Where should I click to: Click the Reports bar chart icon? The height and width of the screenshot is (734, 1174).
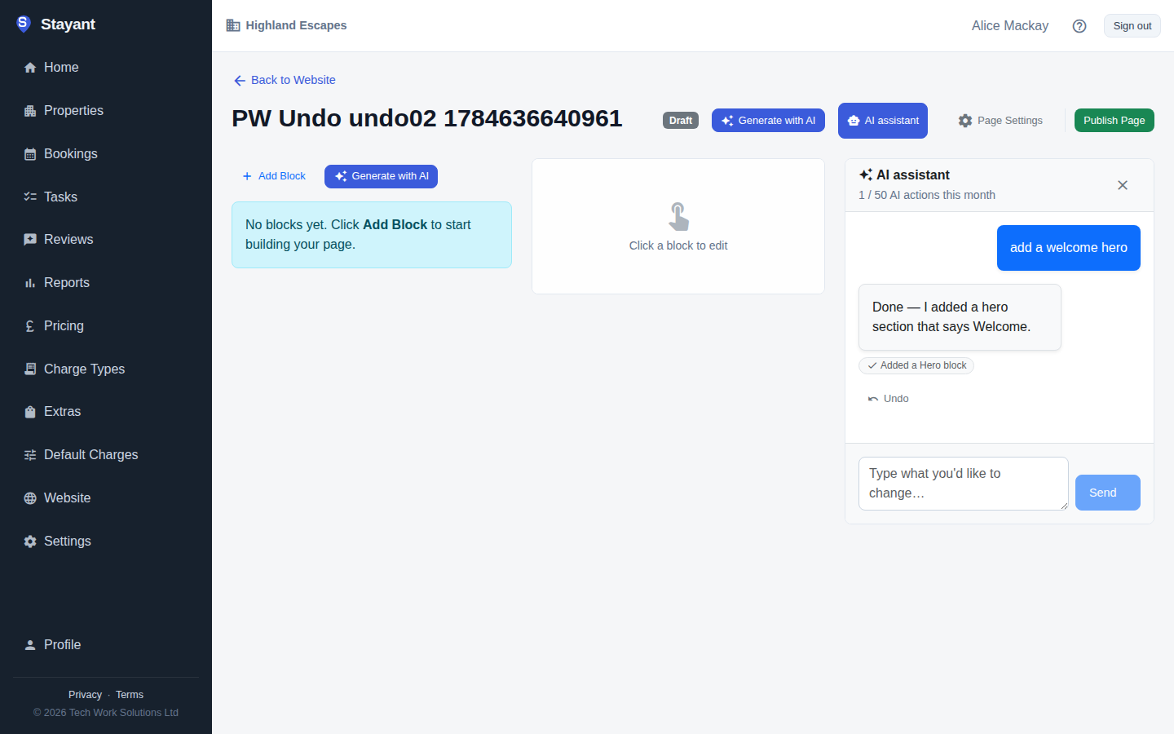30,283
